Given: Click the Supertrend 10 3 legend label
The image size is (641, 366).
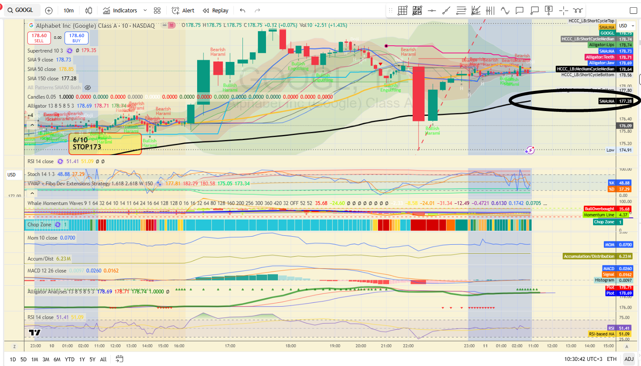Looking at the screenshot, I should (45, 50).
